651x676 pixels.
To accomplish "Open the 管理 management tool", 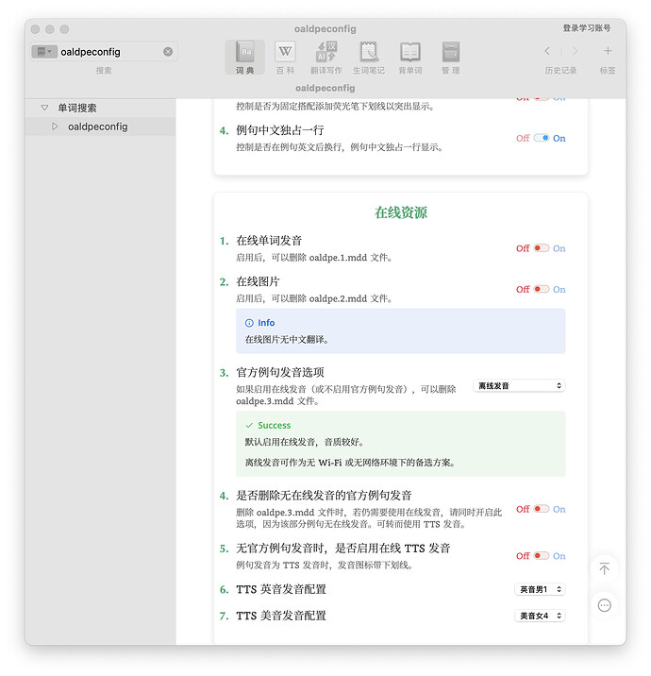I will pos(451,58).
